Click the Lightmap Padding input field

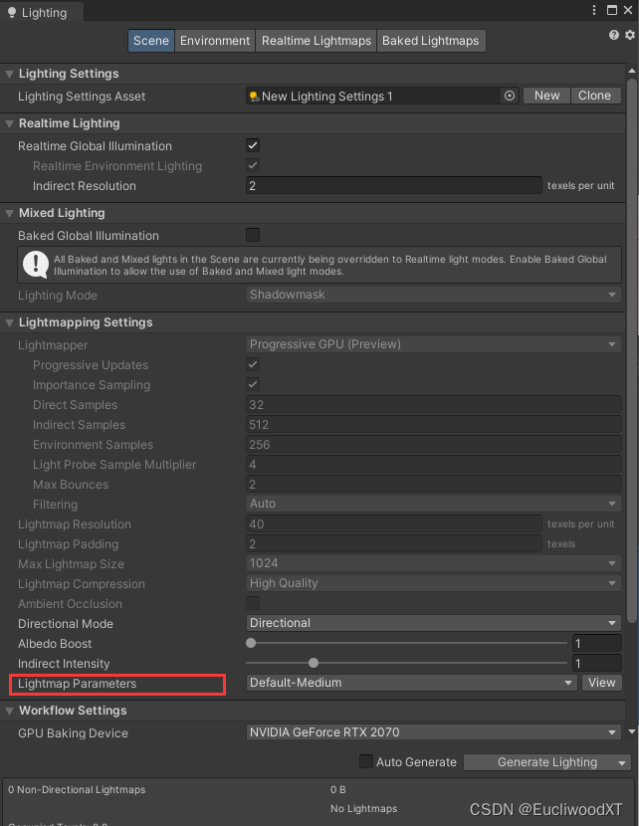point(393,543)
